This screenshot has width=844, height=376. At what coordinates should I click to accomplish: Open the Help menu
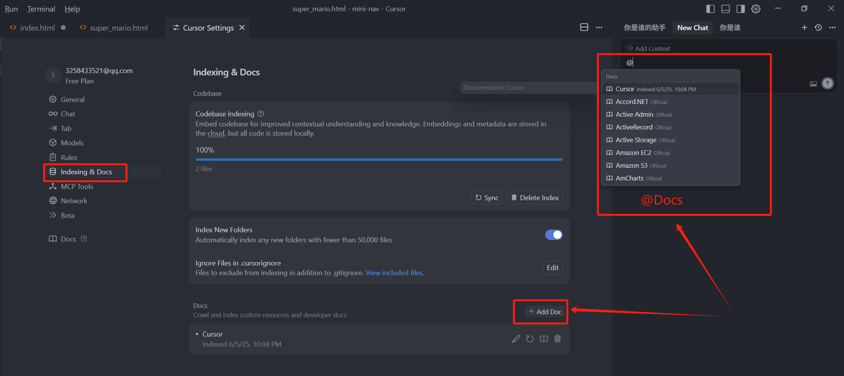(72, 9)
